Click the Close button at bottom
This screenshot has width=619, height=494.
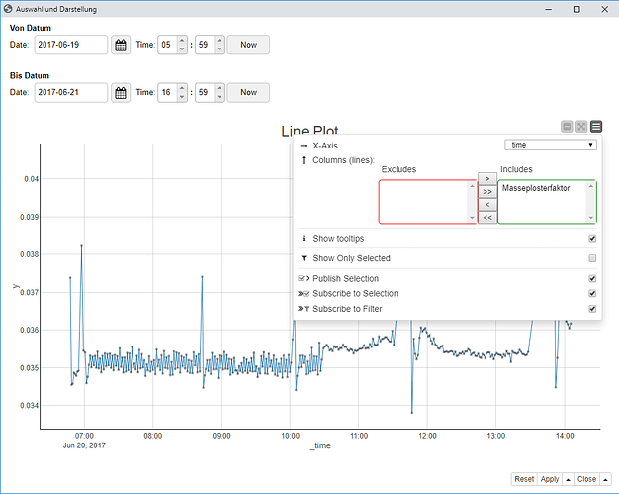click(x=586, y=479)
